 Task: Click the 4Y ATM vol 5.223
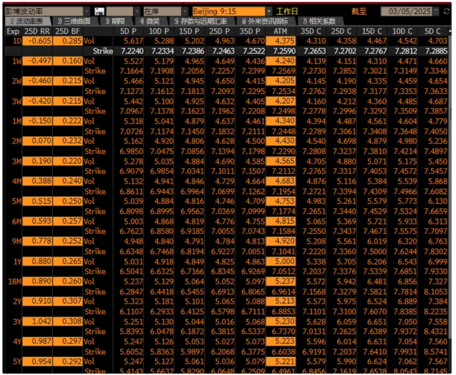[x=280, y=341]
